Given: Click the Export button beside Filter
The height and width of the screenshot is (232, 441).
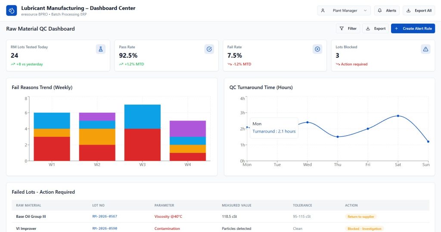Looking at the screenshot, I should click(x=375, y=28).
